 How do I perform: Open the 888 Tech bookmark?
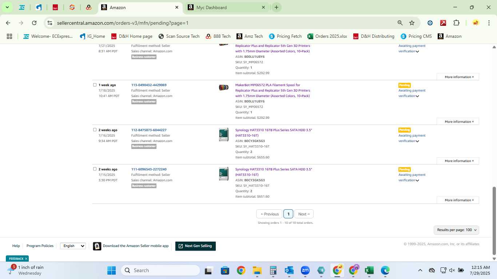click(218, 36)
